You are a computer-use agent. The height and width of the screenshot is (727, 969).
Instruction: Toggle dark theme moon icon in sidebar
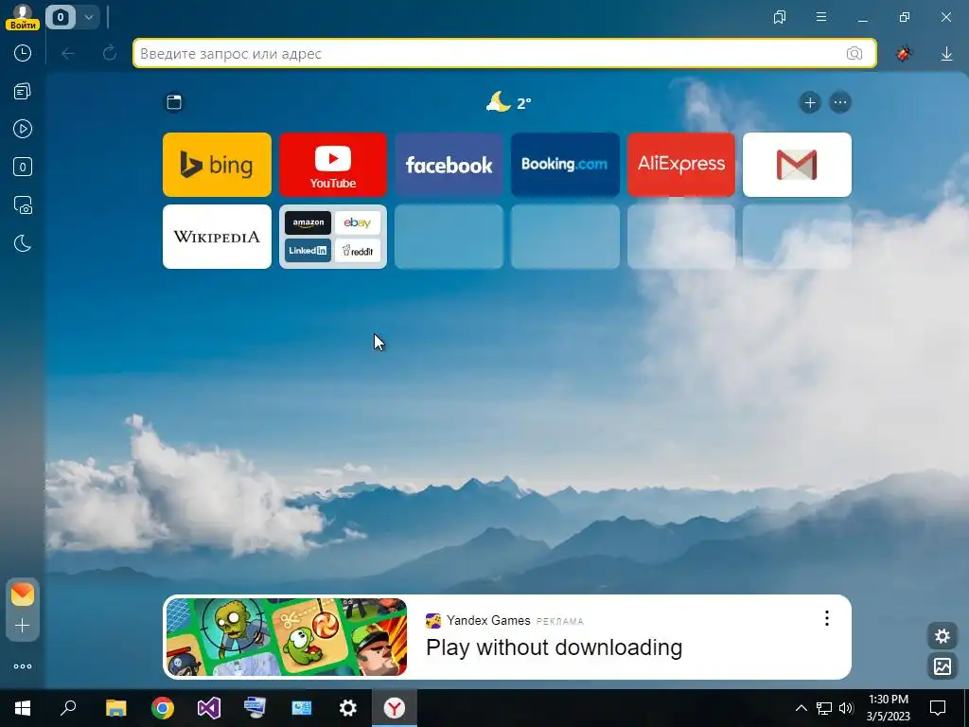tap(23, 243)
